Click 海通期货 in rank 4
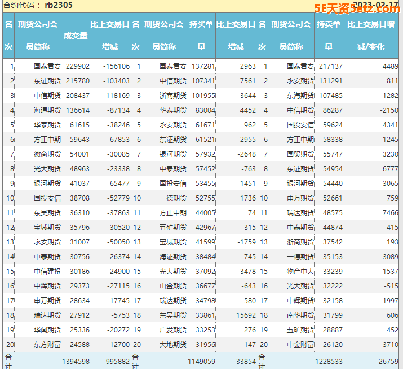403x369 pixels. pyautogui.click(x=47, y=110)
